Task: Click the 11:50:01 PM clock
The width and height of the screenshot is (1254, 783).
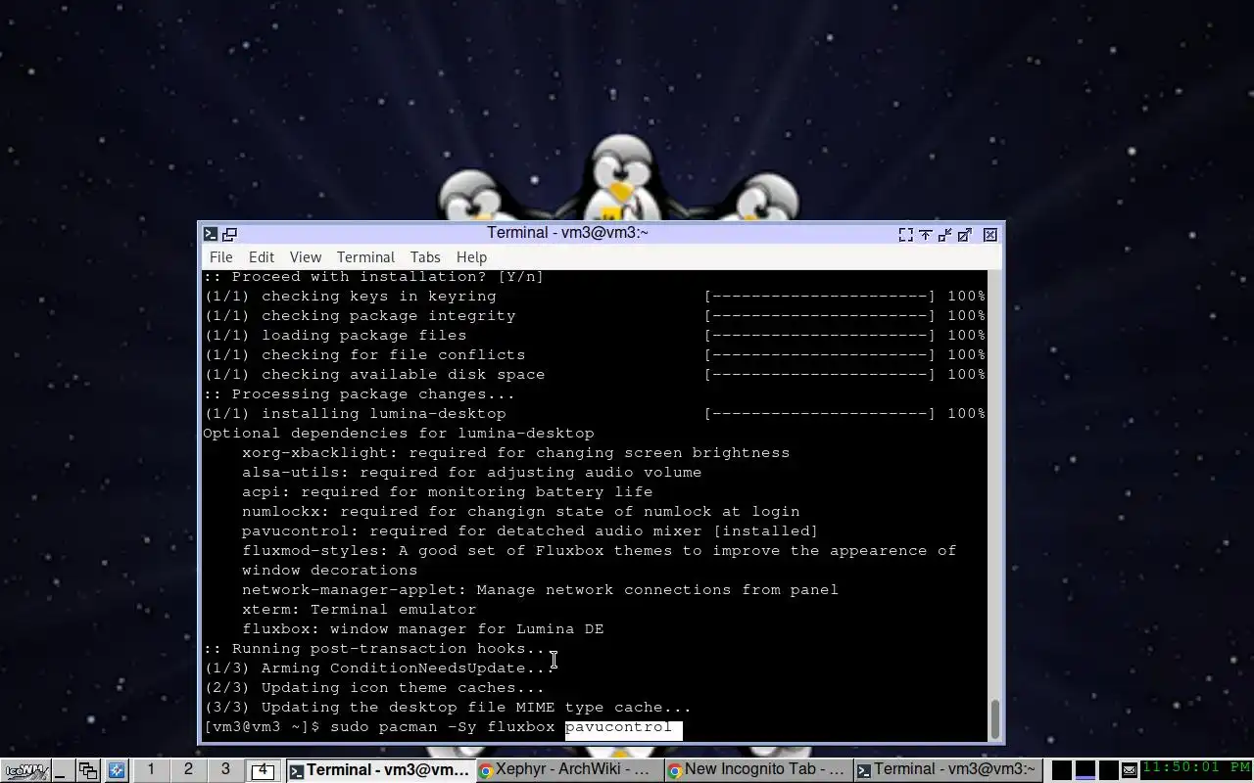Action: tap(1195, 768)
